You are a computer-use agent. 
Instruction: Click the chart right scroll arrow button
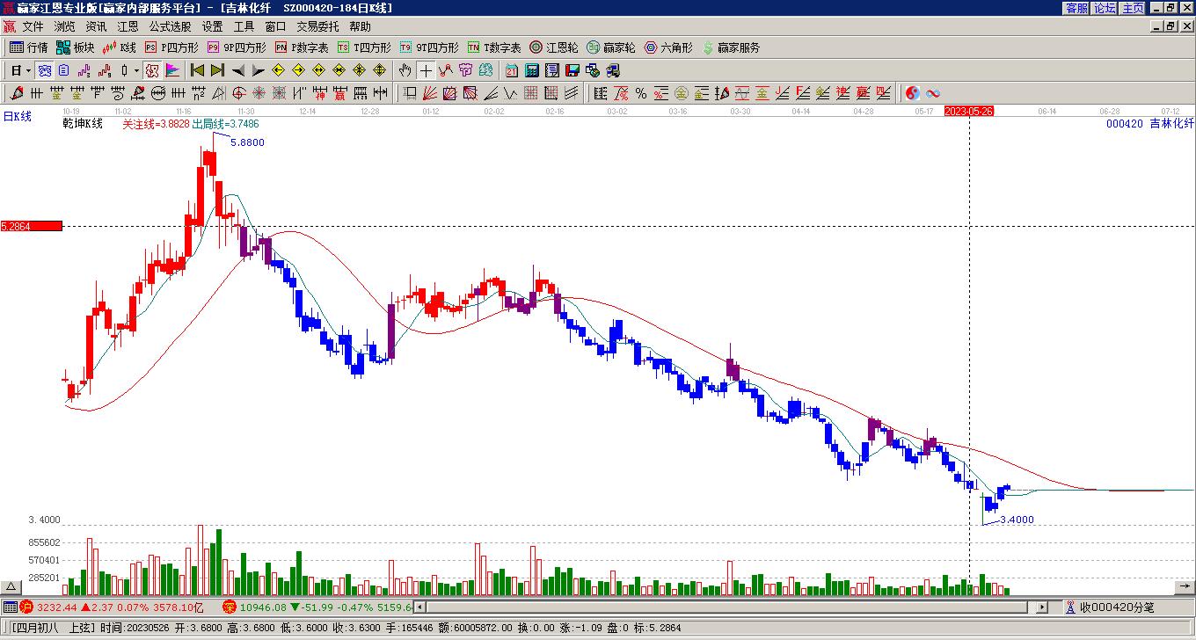click(1186, 587)
